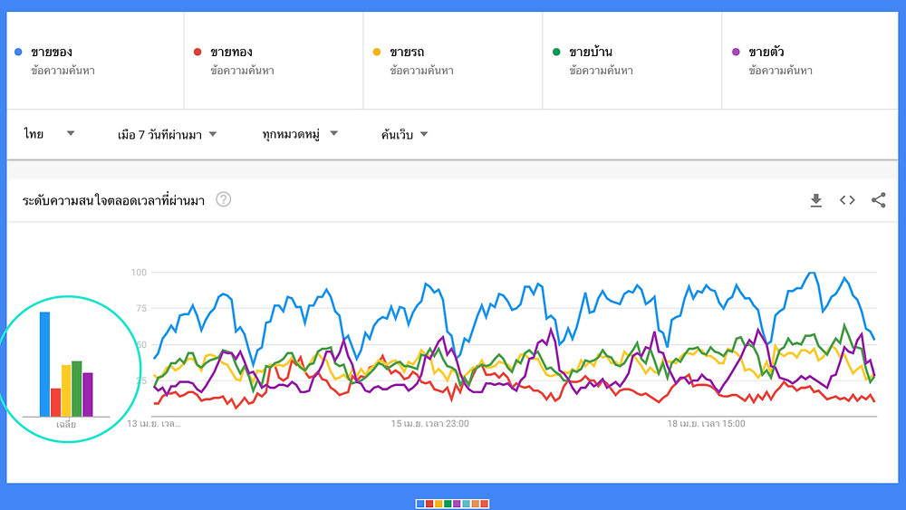The image size is (906, 510).
Task: Click the yellow dot beside ขายรถ
Action: 377,53
